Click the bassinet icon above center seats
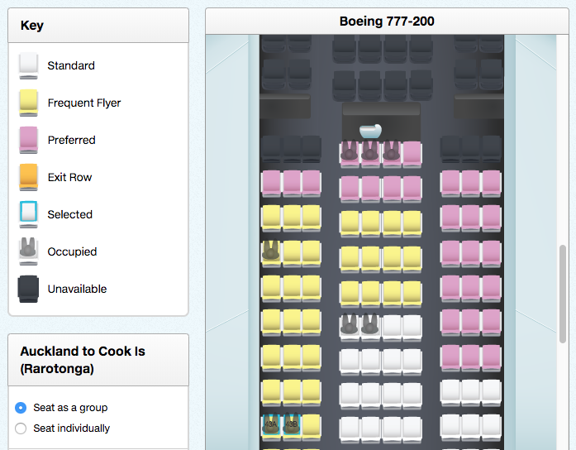Viewport: 576px width, 450px height. 370,131
